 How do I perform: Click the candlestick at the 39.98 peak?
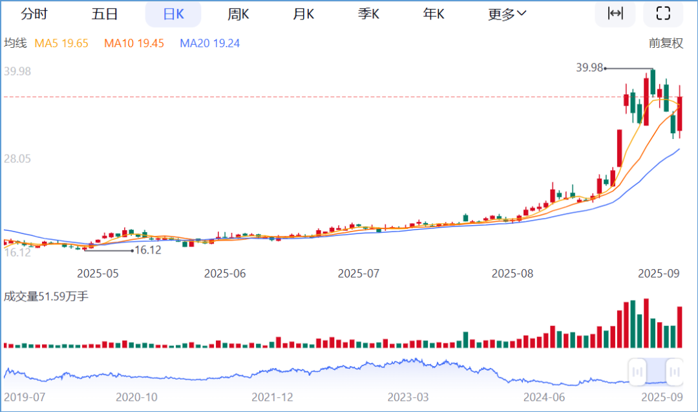tap(653, 82)
